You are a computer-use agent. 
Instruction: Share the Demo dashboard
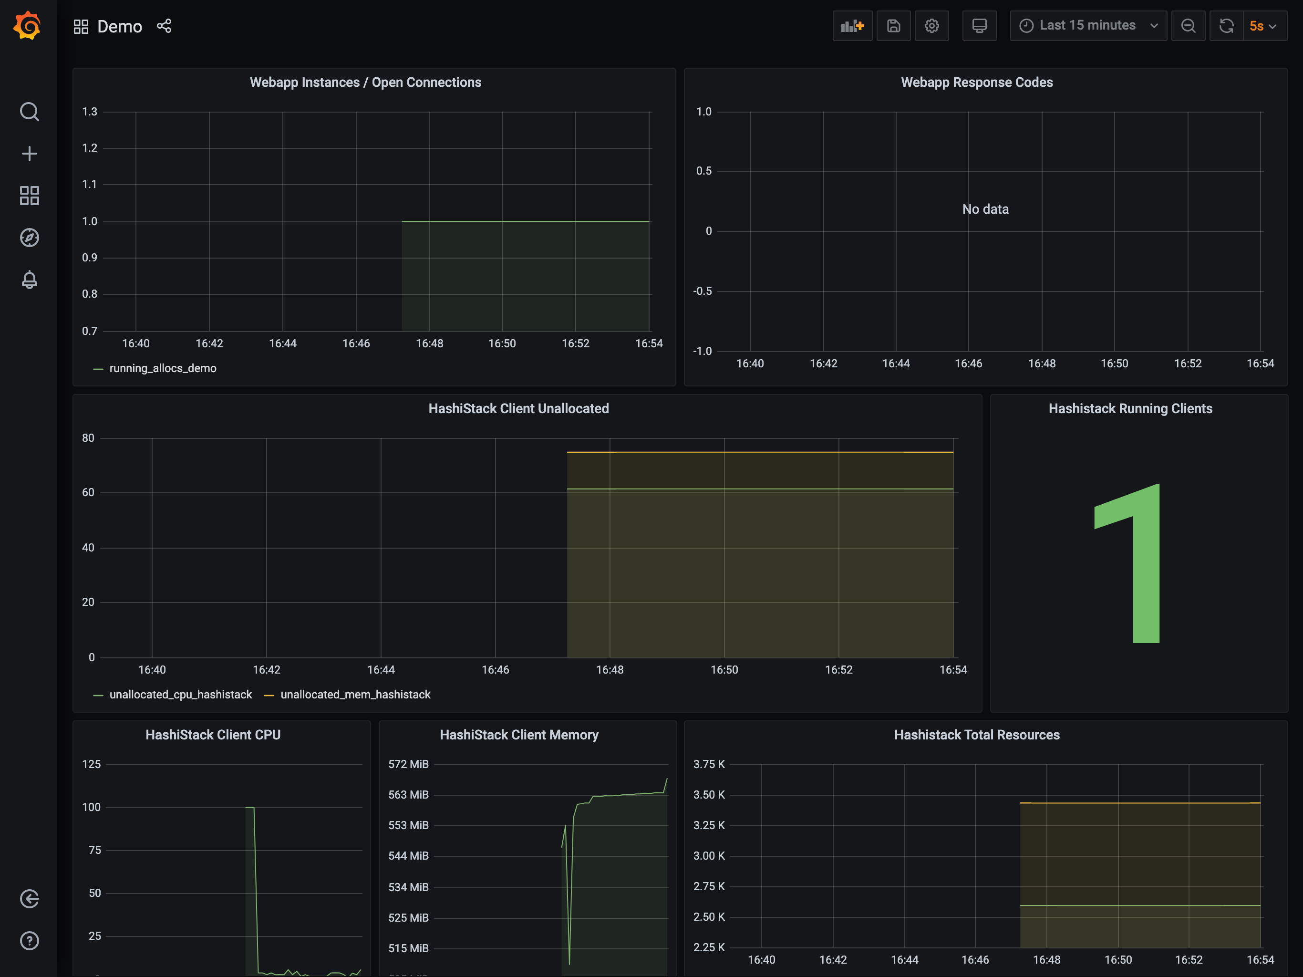165,26
